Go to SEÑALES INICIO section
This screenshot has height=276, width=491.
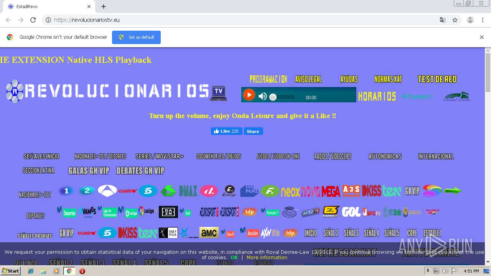(x=41, y=156)
